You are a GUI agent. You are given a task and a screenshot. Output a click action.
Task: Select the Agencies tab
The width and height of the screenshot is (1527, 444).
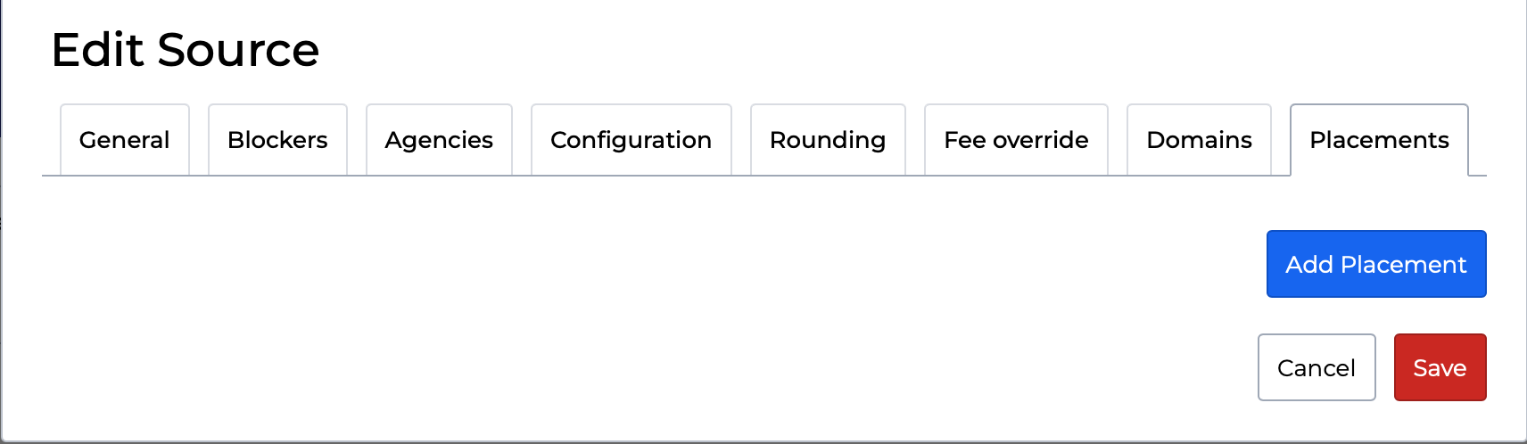tap(439, 140)
